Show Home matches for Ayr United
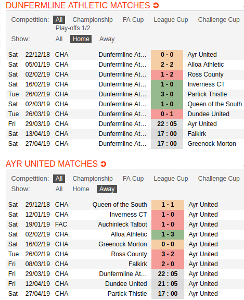This screenshot has height=300, width=244. [81, 189]
